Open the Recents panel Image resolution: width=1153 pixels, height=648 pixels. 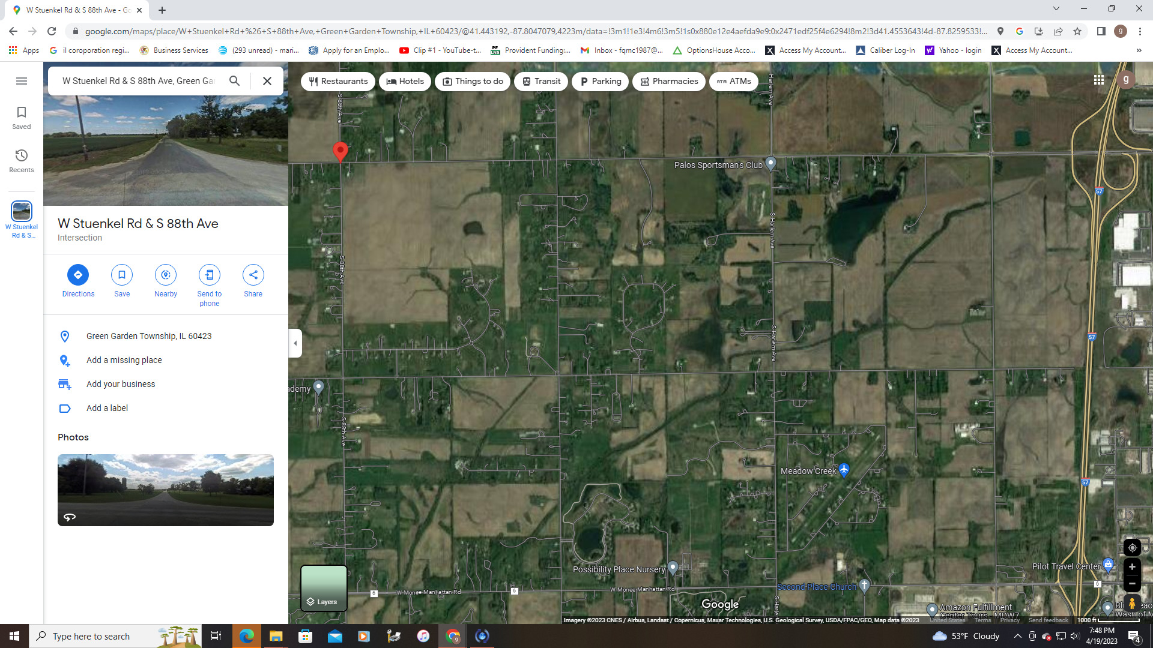(x=22, y=161)
